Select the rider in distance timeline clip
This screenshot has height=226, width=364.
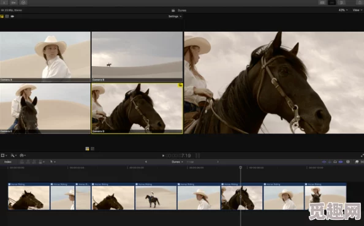[x=156, y=197]
